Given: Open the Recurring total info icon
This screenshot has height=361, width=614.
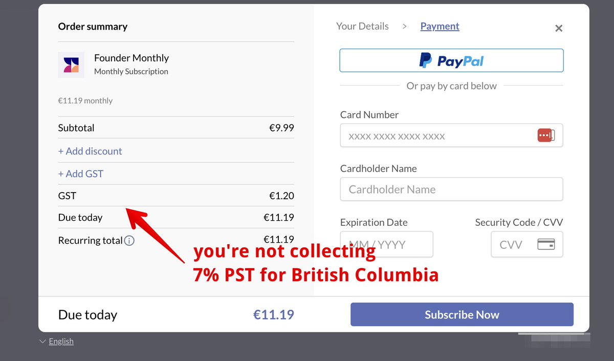Looking at the screenshot, I should [129, 240].
